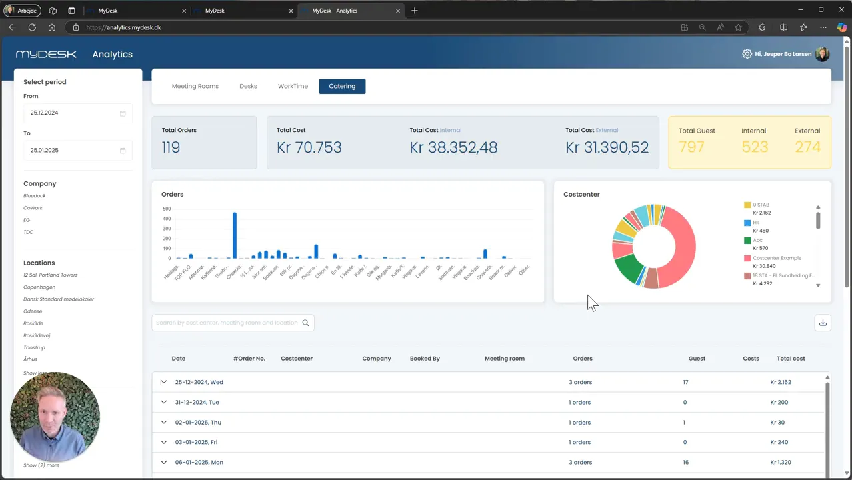Expand the 25-12-2024, Wed row
Screen dimensions: 852x480
click(x=163, y=382)
